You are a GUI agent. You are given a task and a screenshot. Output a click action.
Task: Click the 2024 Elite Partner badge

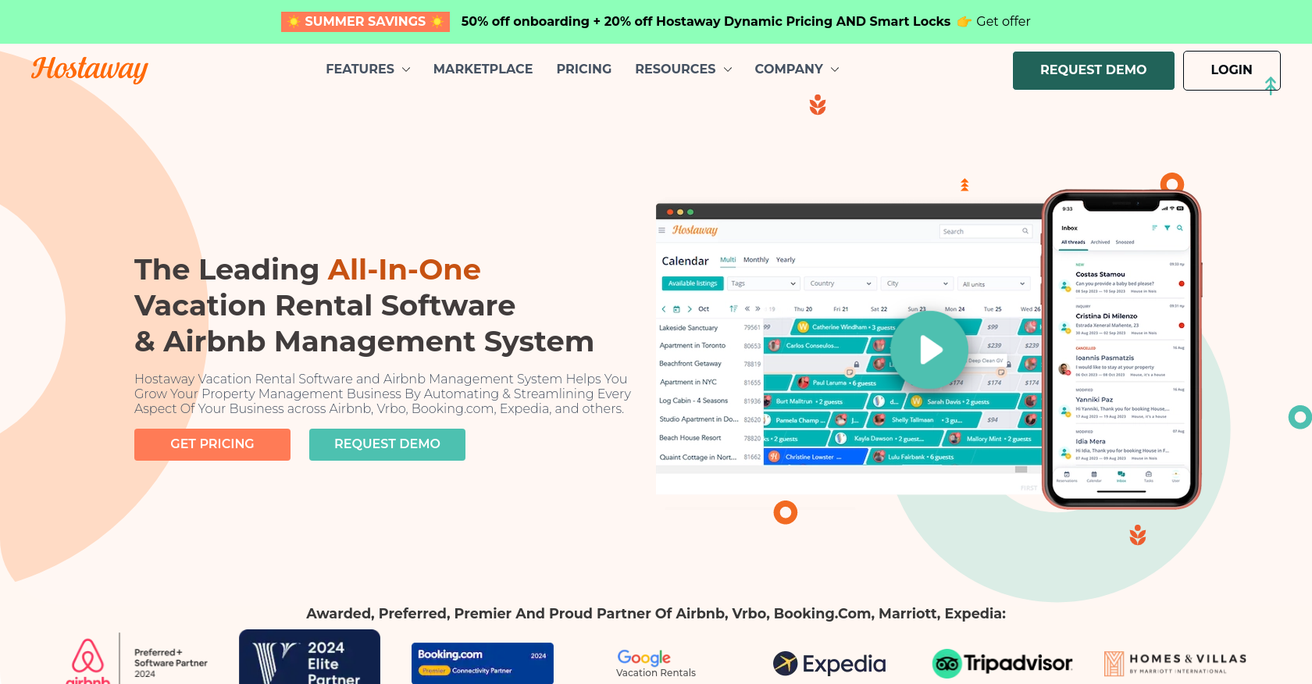click(309, 657)
